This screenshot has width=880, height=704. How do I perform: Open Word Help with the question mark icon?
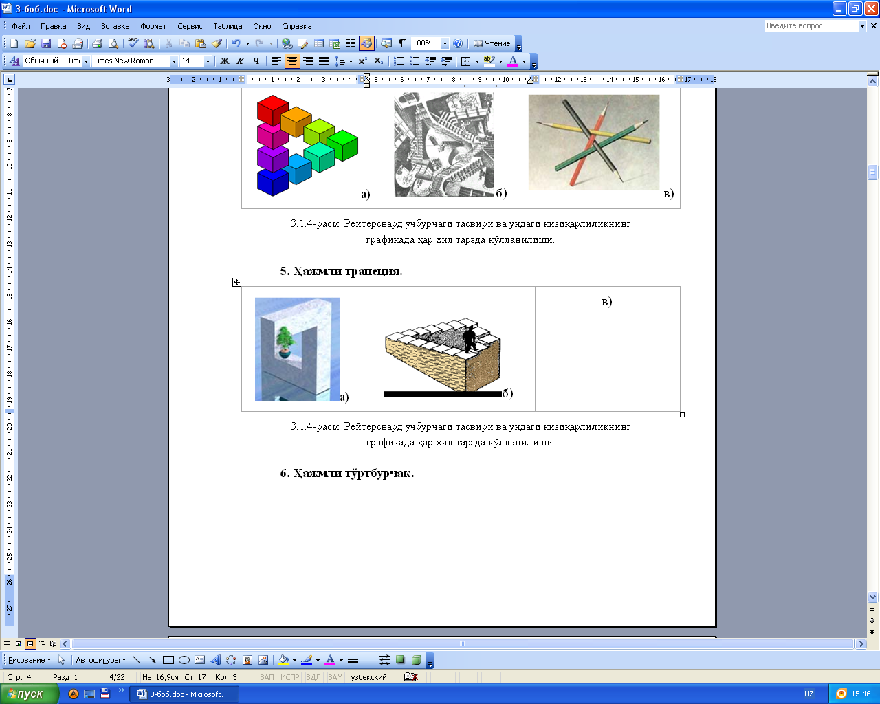point(458,43)
